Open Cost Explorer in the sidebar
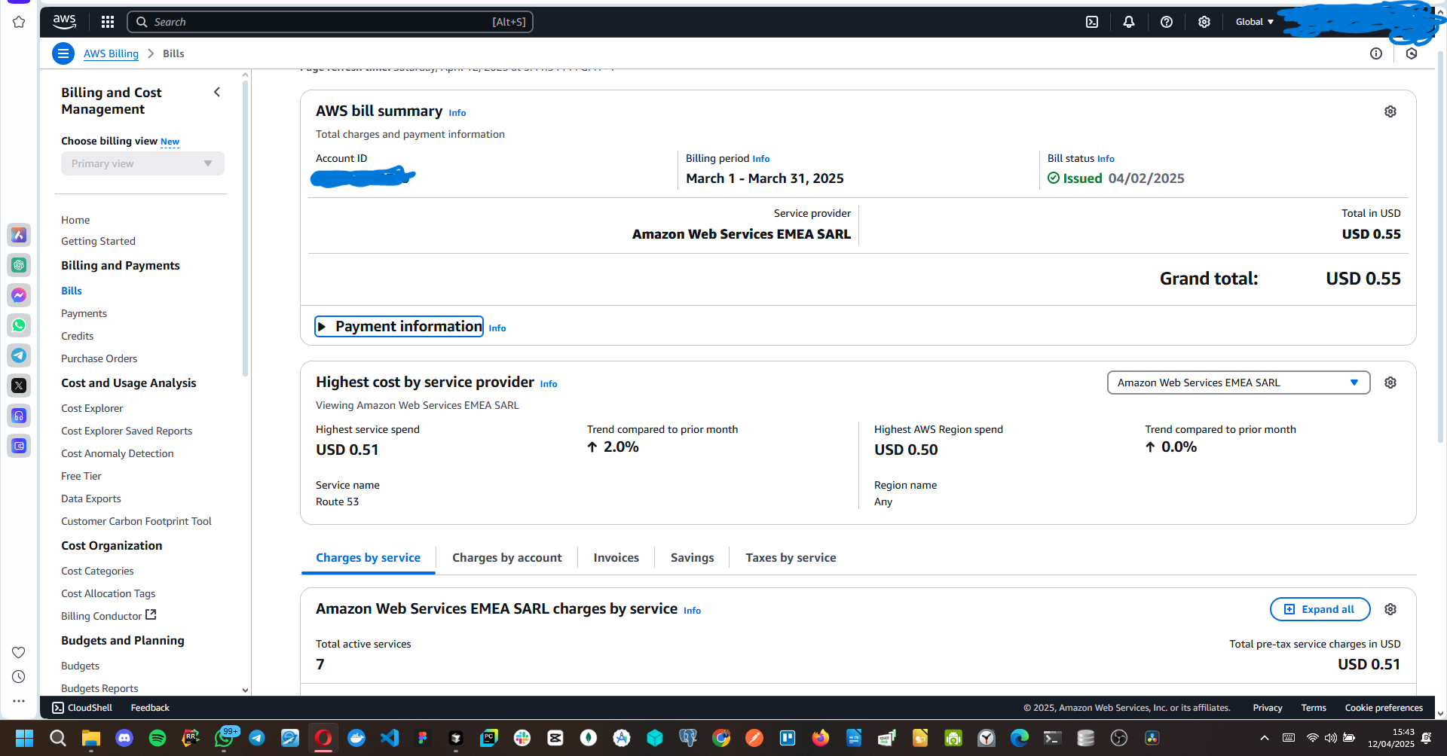Screen dimensions: 1447x756 click(92, 408)
